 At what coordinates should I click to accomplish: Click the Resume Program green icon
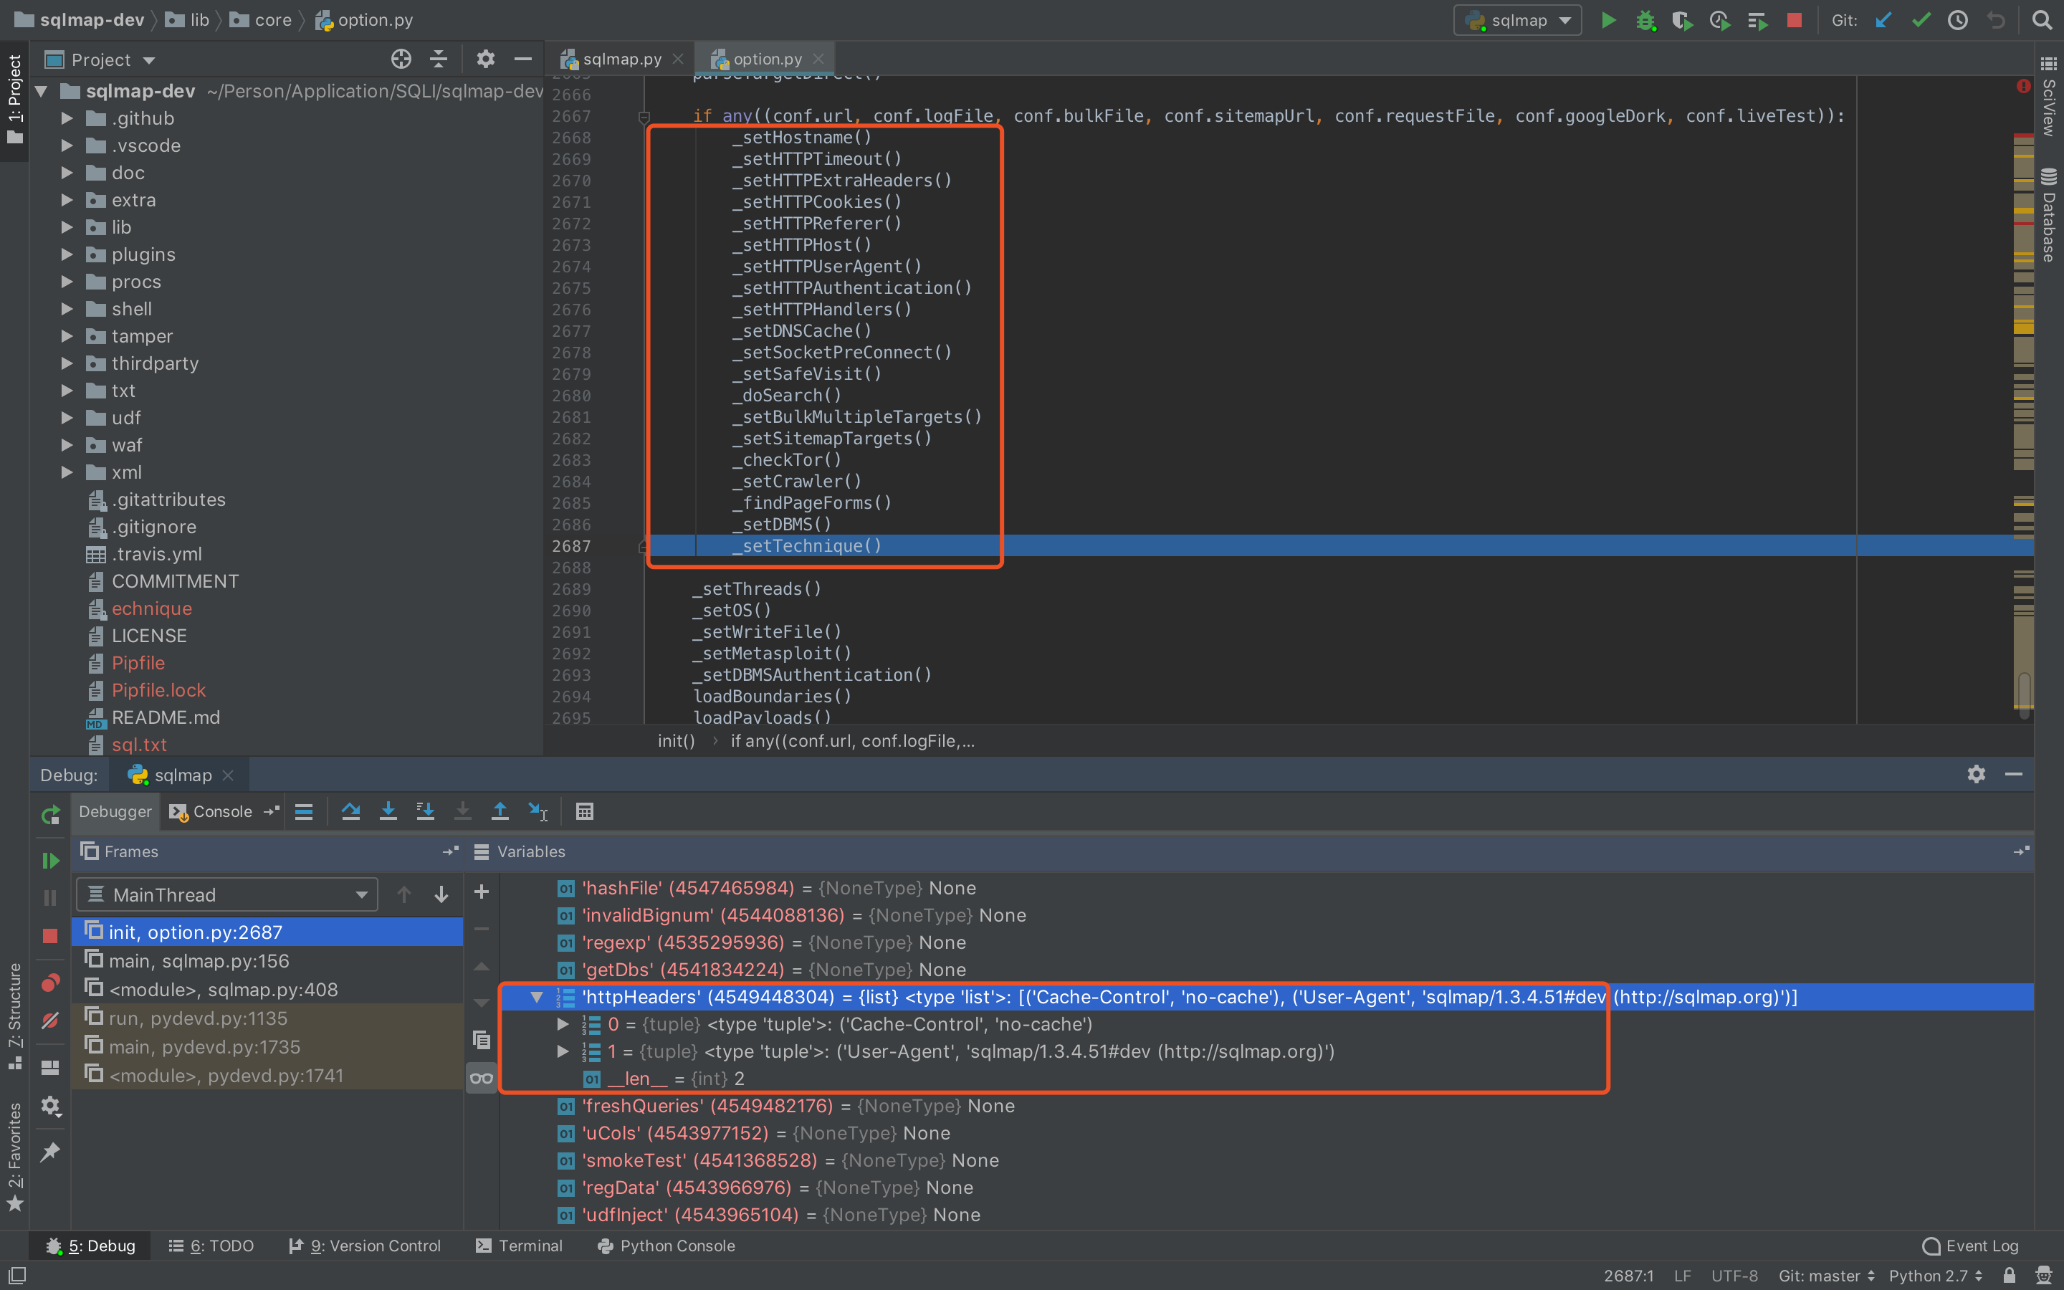[x=50, y=861]
